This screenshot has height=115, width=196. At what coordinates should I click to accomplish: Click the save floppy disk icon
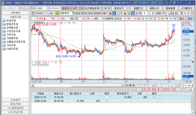(x=172, y=13)
